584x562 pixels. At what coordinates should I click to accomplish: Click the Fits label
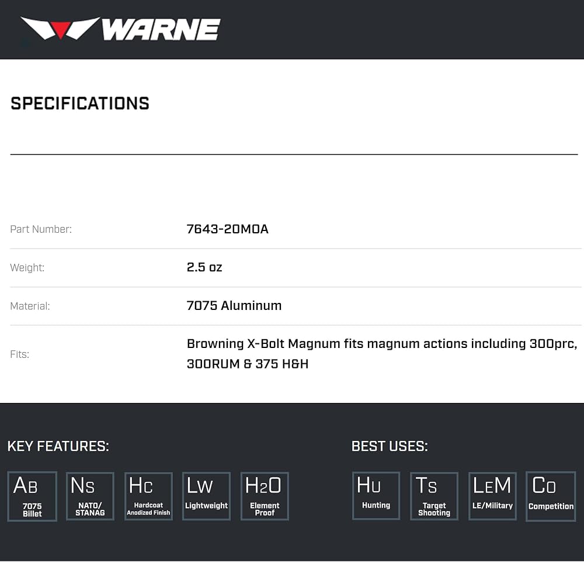[19, 354]
